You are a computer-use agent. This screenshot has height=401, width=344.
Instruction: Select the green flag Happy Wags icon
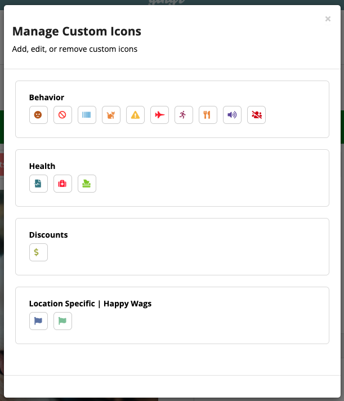[62, 321]
